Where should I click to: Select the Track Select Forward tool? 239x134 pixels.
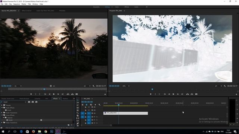click(x=78, y=103)
